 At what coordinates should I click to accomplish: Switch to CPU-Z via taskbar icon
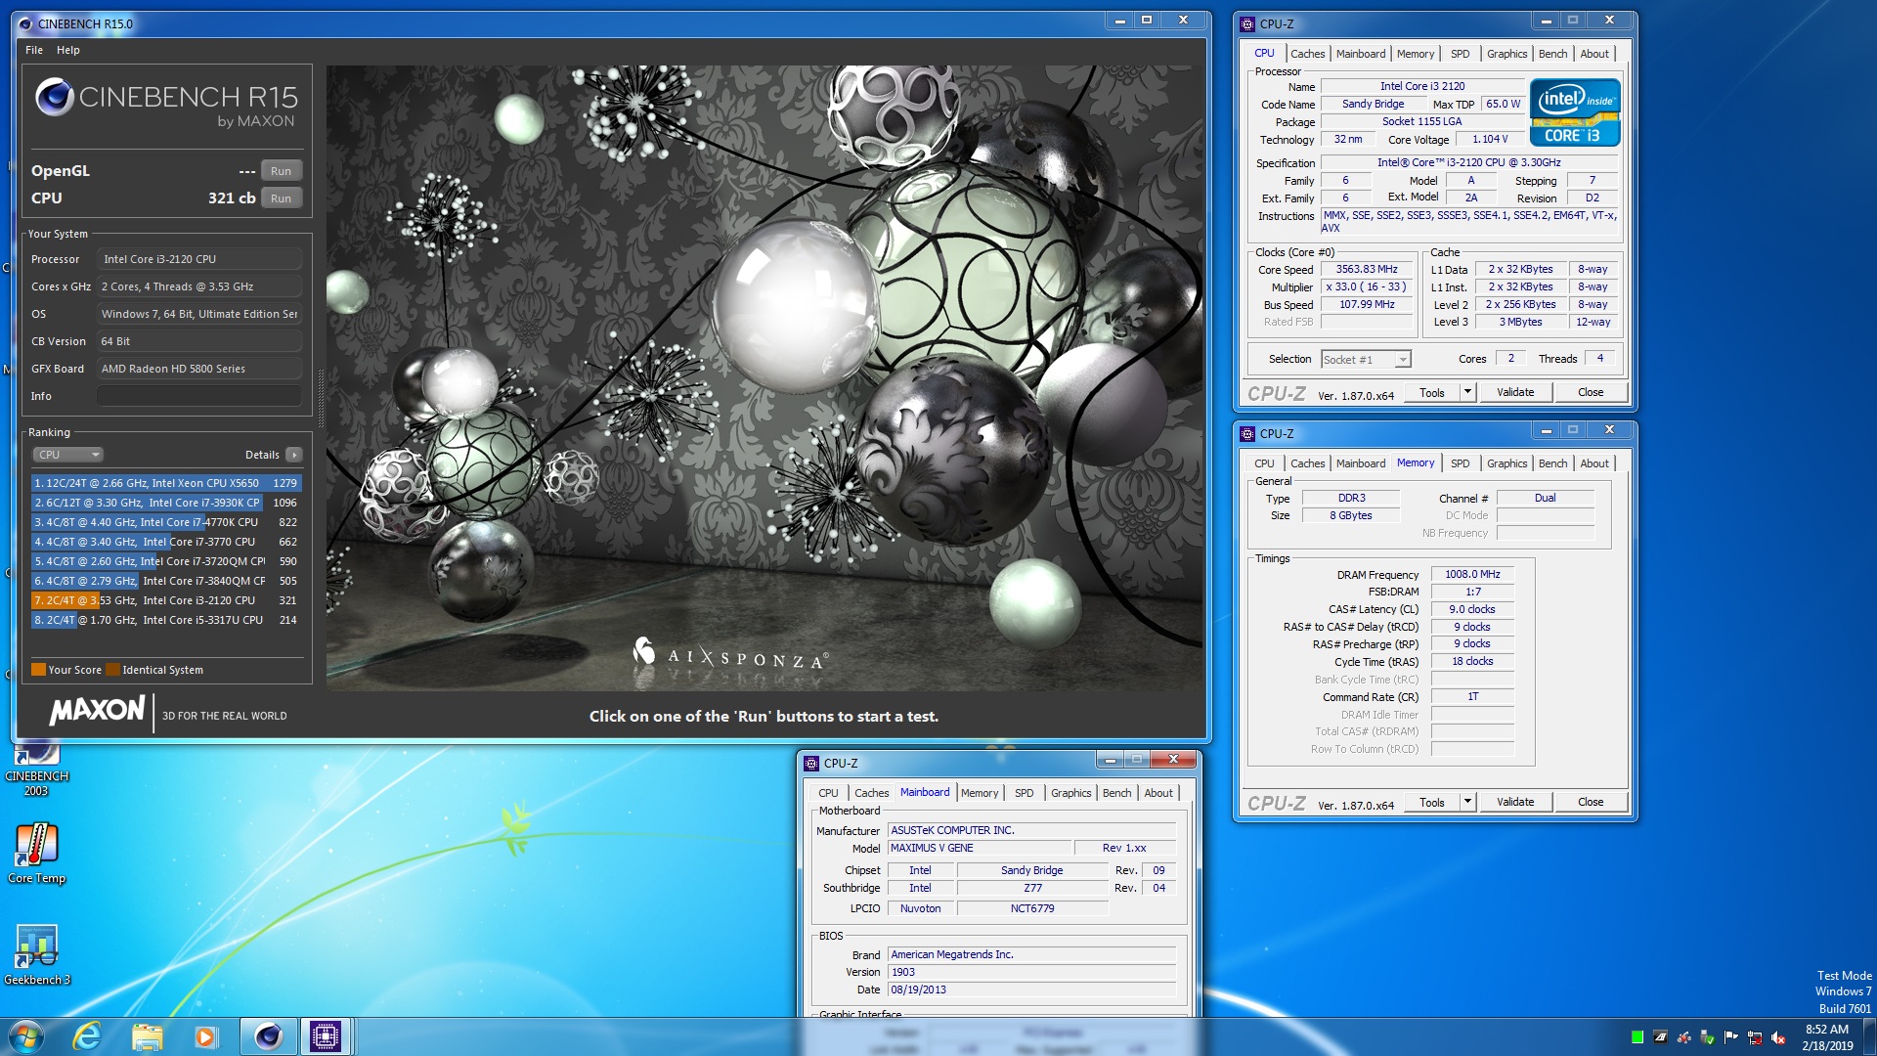pos(326,1036)
